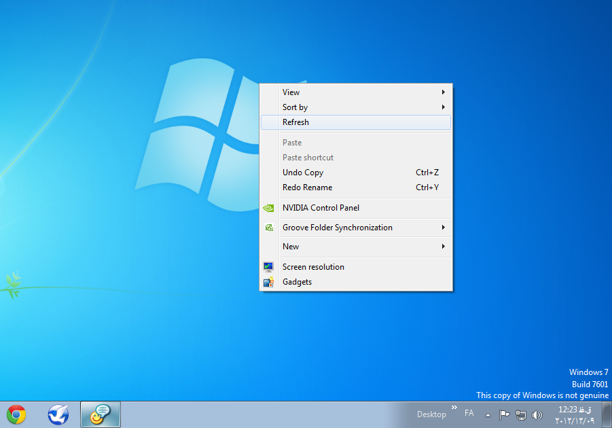Click the FA input language indicator

pos(469,413)
